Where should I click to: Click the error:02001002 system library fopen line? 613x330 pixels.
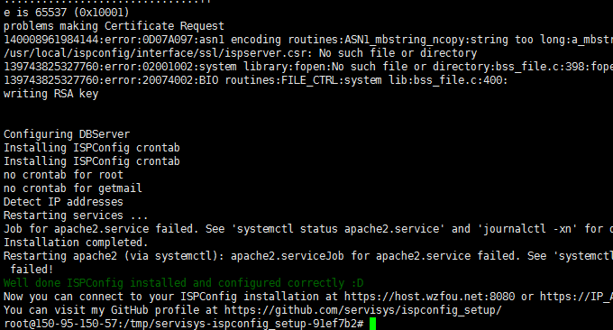click(308, 67)
